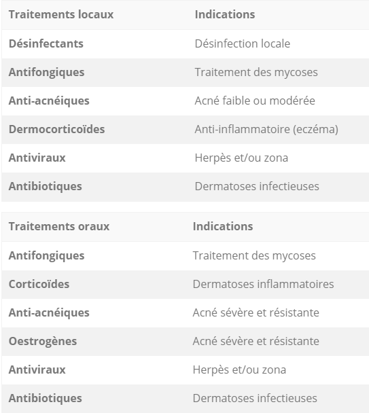Select Anti-acnéiques in the oral treatments table
Screen dimensions: 369x413
pyautogui.click(x=49, y=313)
